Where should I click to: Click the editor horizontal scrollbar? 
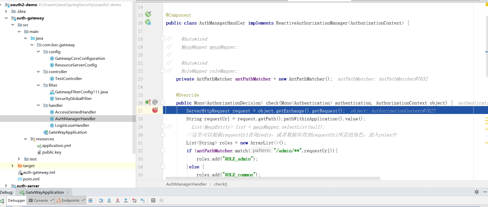(273, 178)
